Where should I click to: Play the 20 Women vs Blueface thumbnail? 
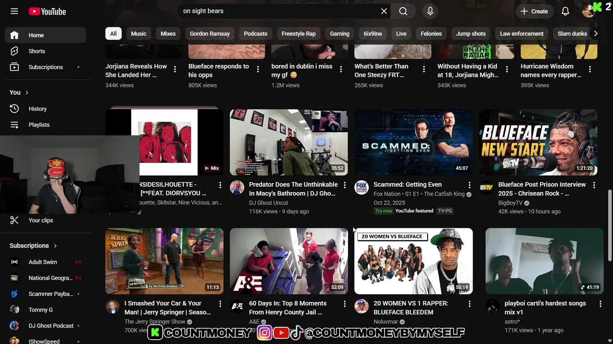coord(413,261)
